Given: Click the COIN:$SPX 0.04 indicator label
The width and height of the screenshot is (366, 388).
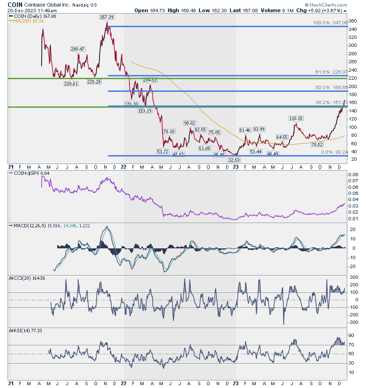Looking at the screenshot, I should point(31,173).
